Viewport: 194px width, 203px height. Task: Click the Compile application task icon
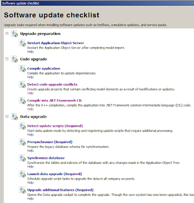pyautogui.click(x=22, y=69)
